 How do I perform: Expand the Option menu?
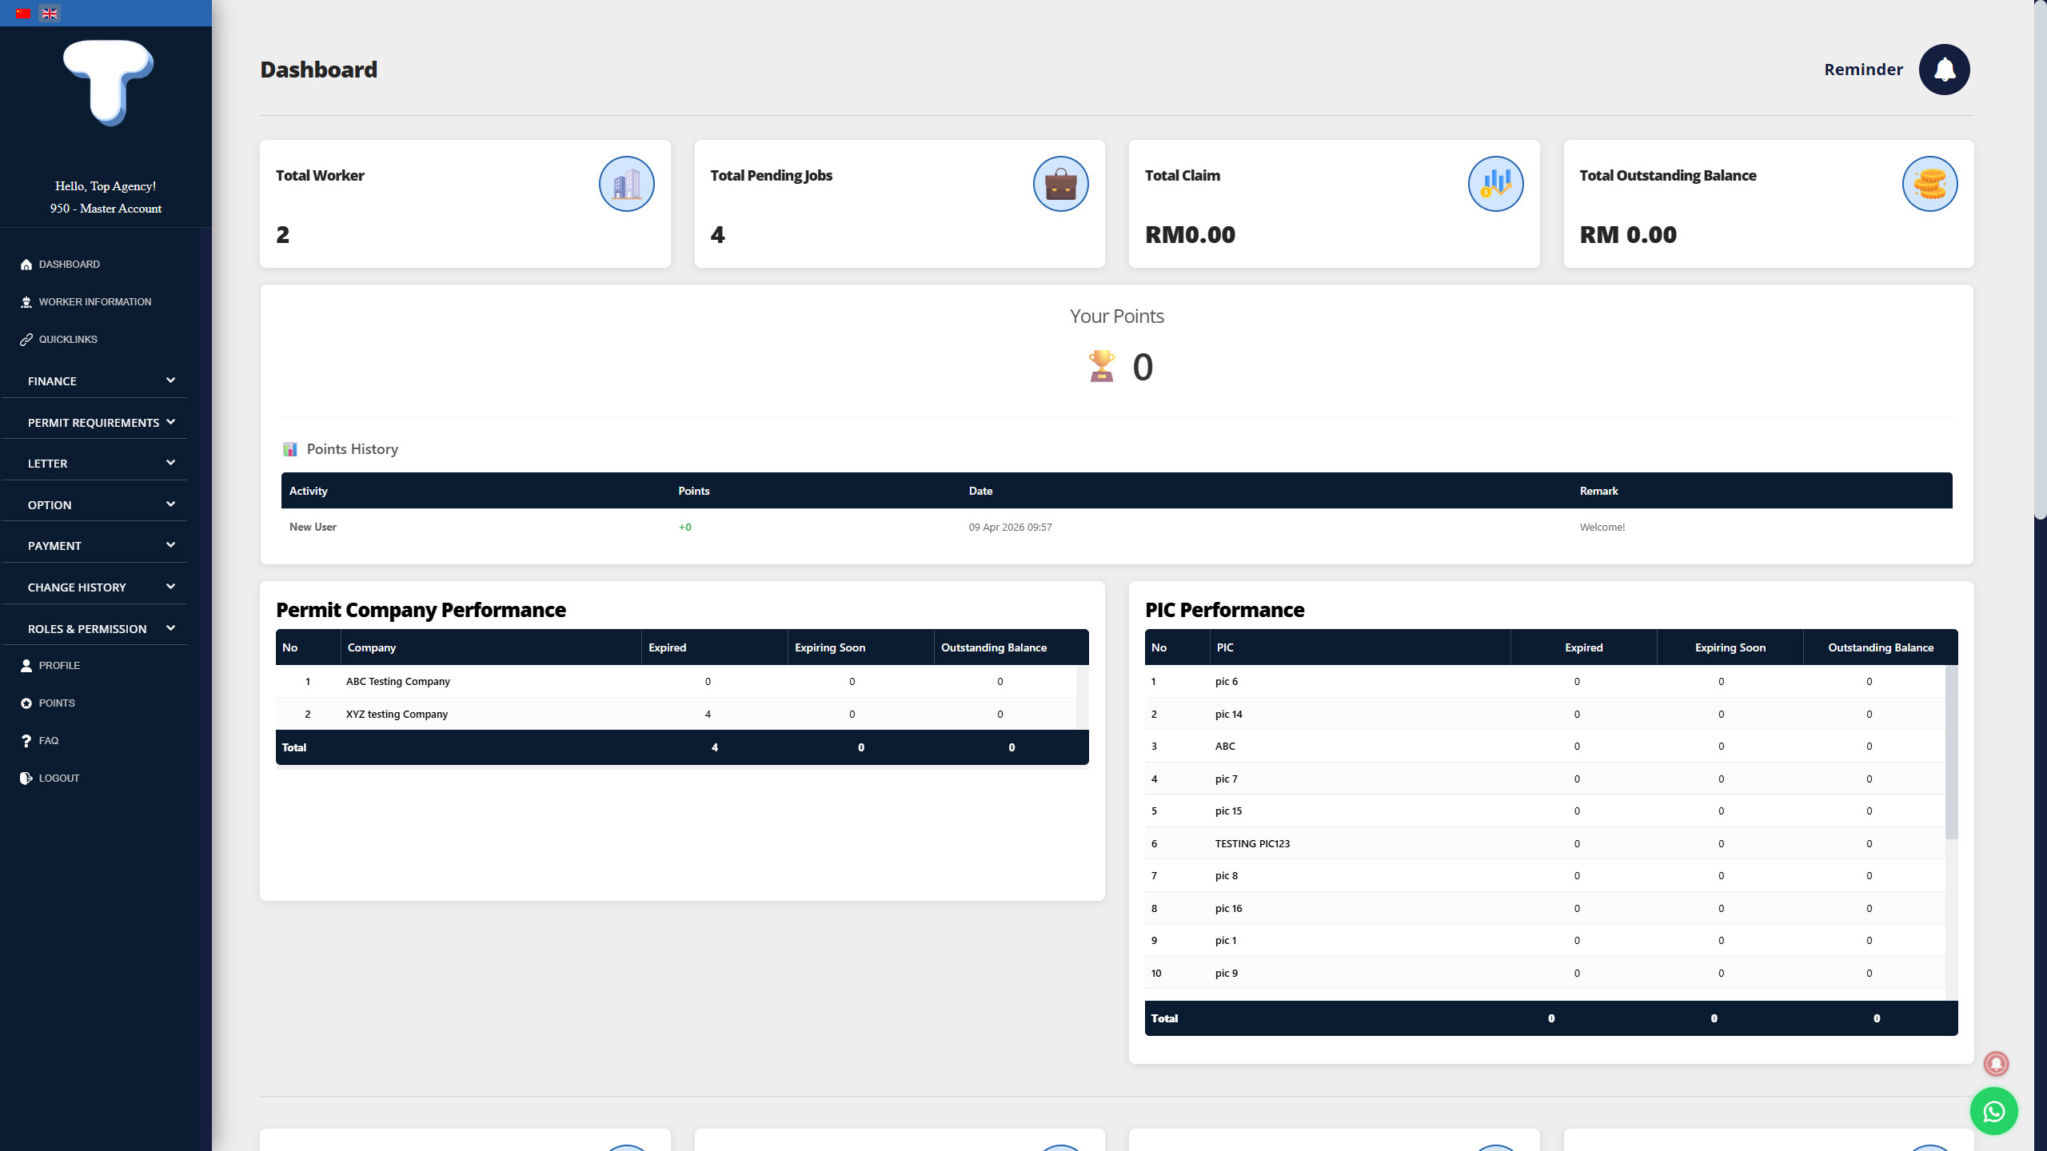point(94,504)
